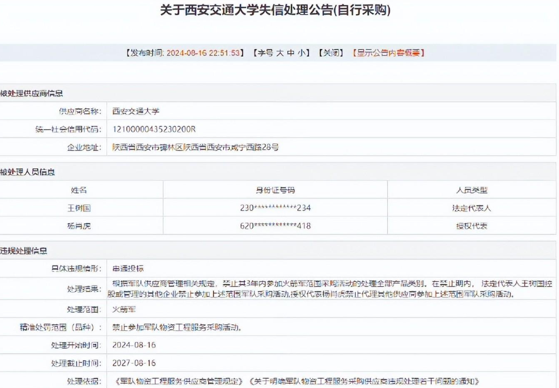Image resolution: width=559 pixels, height=388 pixels.
Task: Click label 处理截止时间
Action: pyautogui.click(x=76, y=363)
